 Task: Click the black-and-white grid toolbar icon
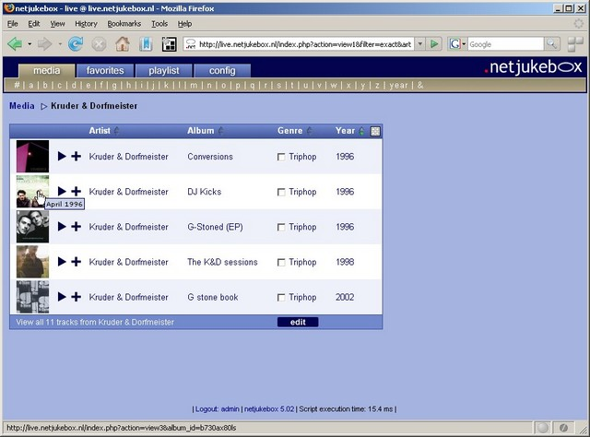pyautogui.click(x=170, y=44)
